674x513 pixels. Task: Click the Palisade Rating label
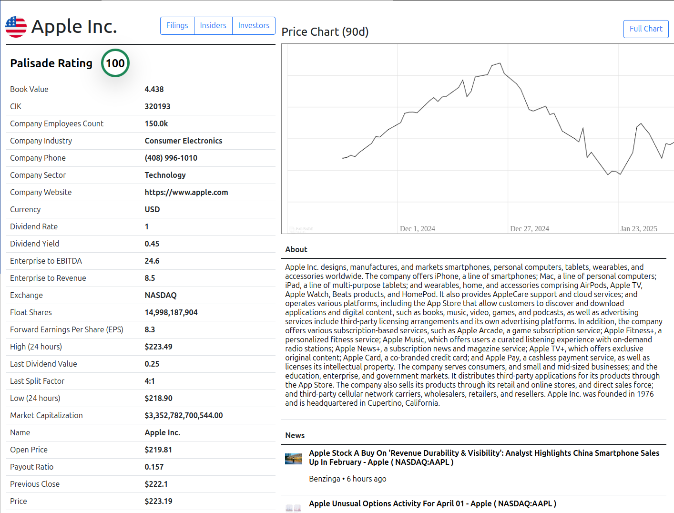pos(51,63)
